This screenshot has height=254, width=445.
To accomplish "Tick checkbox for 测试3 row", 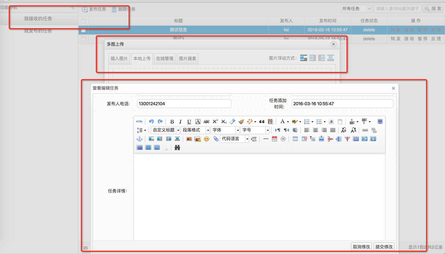I will 84,39.
